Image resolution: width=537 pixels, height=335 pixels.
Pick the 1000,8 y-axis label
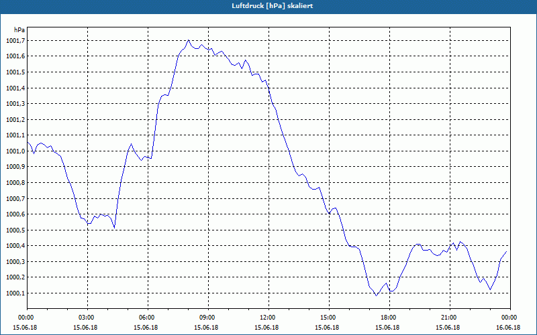coord(15,183)
